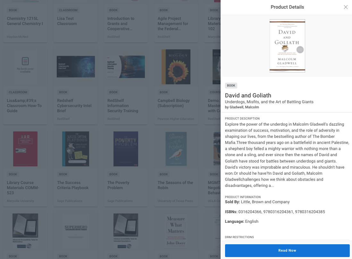Click RedShelf publisher under Information Security Training
Screen dimensions: 352x259
113,119
